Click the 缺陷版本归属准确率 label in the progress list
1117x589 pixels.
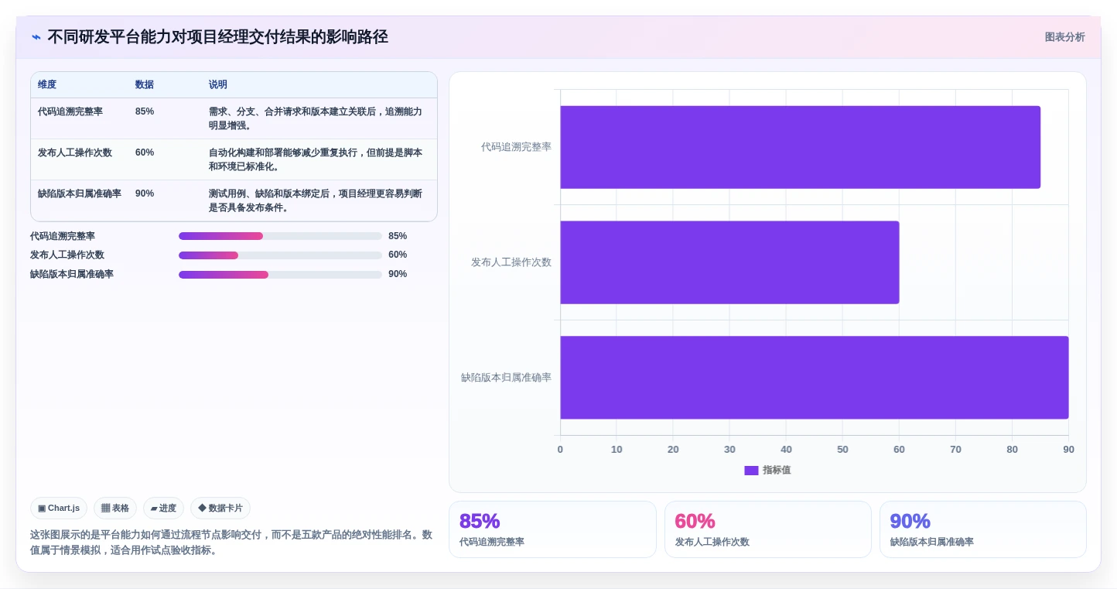point(72,275)
